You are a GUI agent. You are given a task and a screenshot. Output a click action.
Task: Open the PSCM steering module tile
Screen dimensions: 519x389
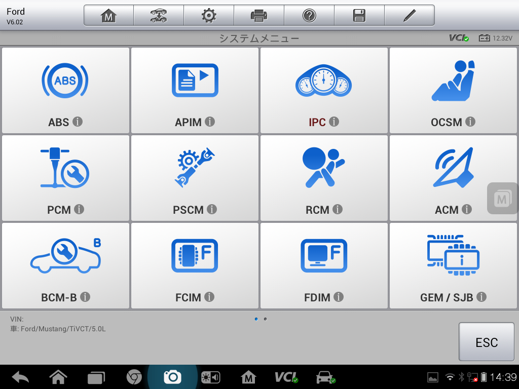(195, 178)
